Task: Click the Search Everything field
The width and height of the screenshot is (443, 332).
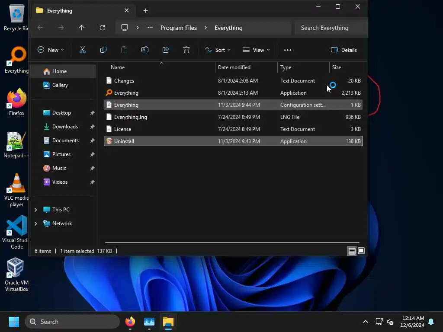Action: [x=331, y=28]
